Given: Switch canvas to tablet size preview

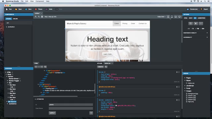Looking at the screenshot, I should 172,17.
